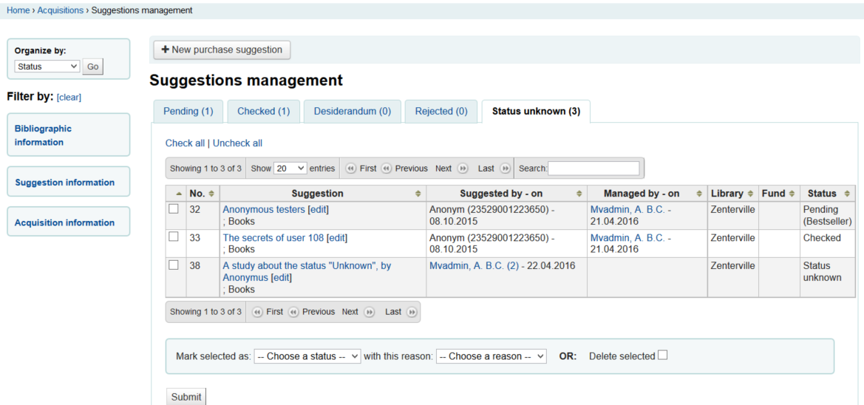Click the New purchase suggestion button
This screenshot has width=864, height=405.
[x=222, y=50]
